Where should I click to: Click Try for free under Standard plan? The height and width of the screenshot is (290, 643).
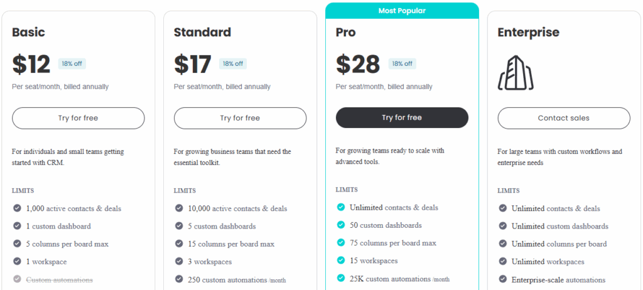click(240, 118)
